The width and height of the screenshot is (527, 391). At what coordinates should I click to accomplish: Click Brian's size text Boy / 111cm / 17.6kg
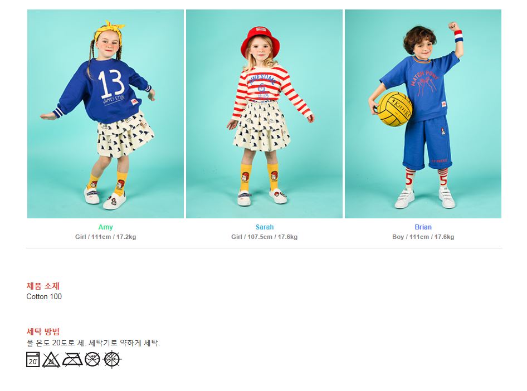pos(423,237)
